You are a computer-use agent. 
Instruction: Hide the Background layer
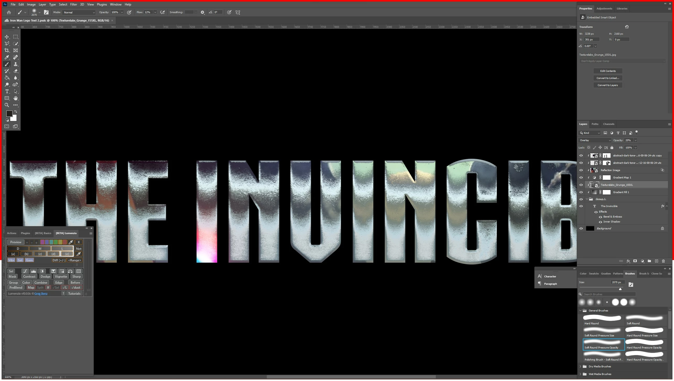click(581, 229)
